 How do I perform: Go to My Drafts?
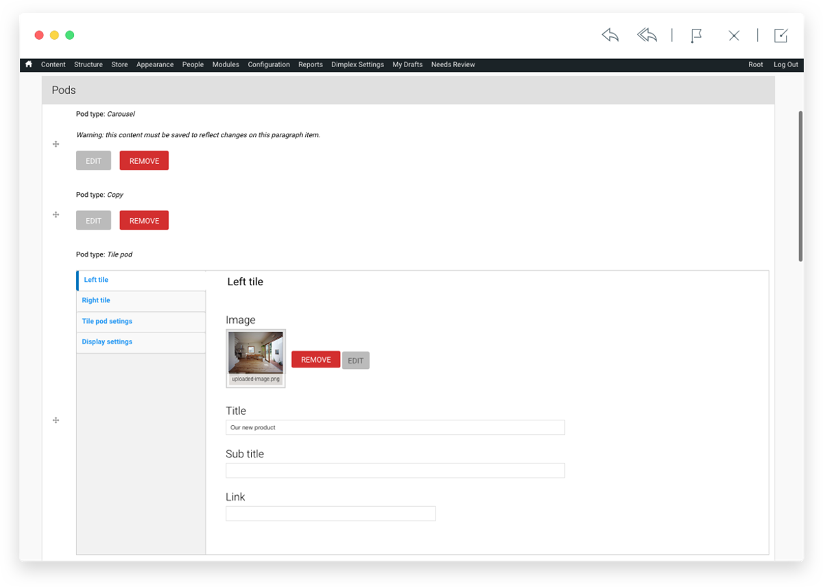click(407, 64)
